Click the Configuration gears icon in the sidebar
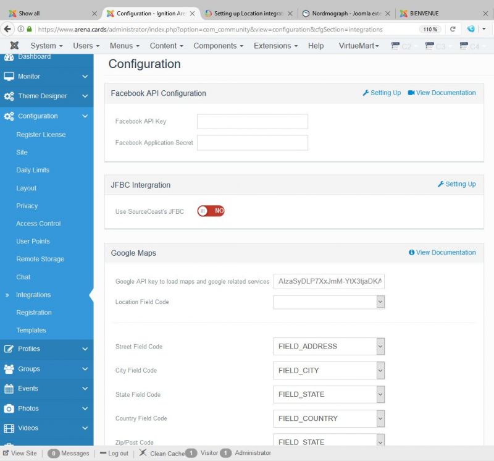 point(9,116)
